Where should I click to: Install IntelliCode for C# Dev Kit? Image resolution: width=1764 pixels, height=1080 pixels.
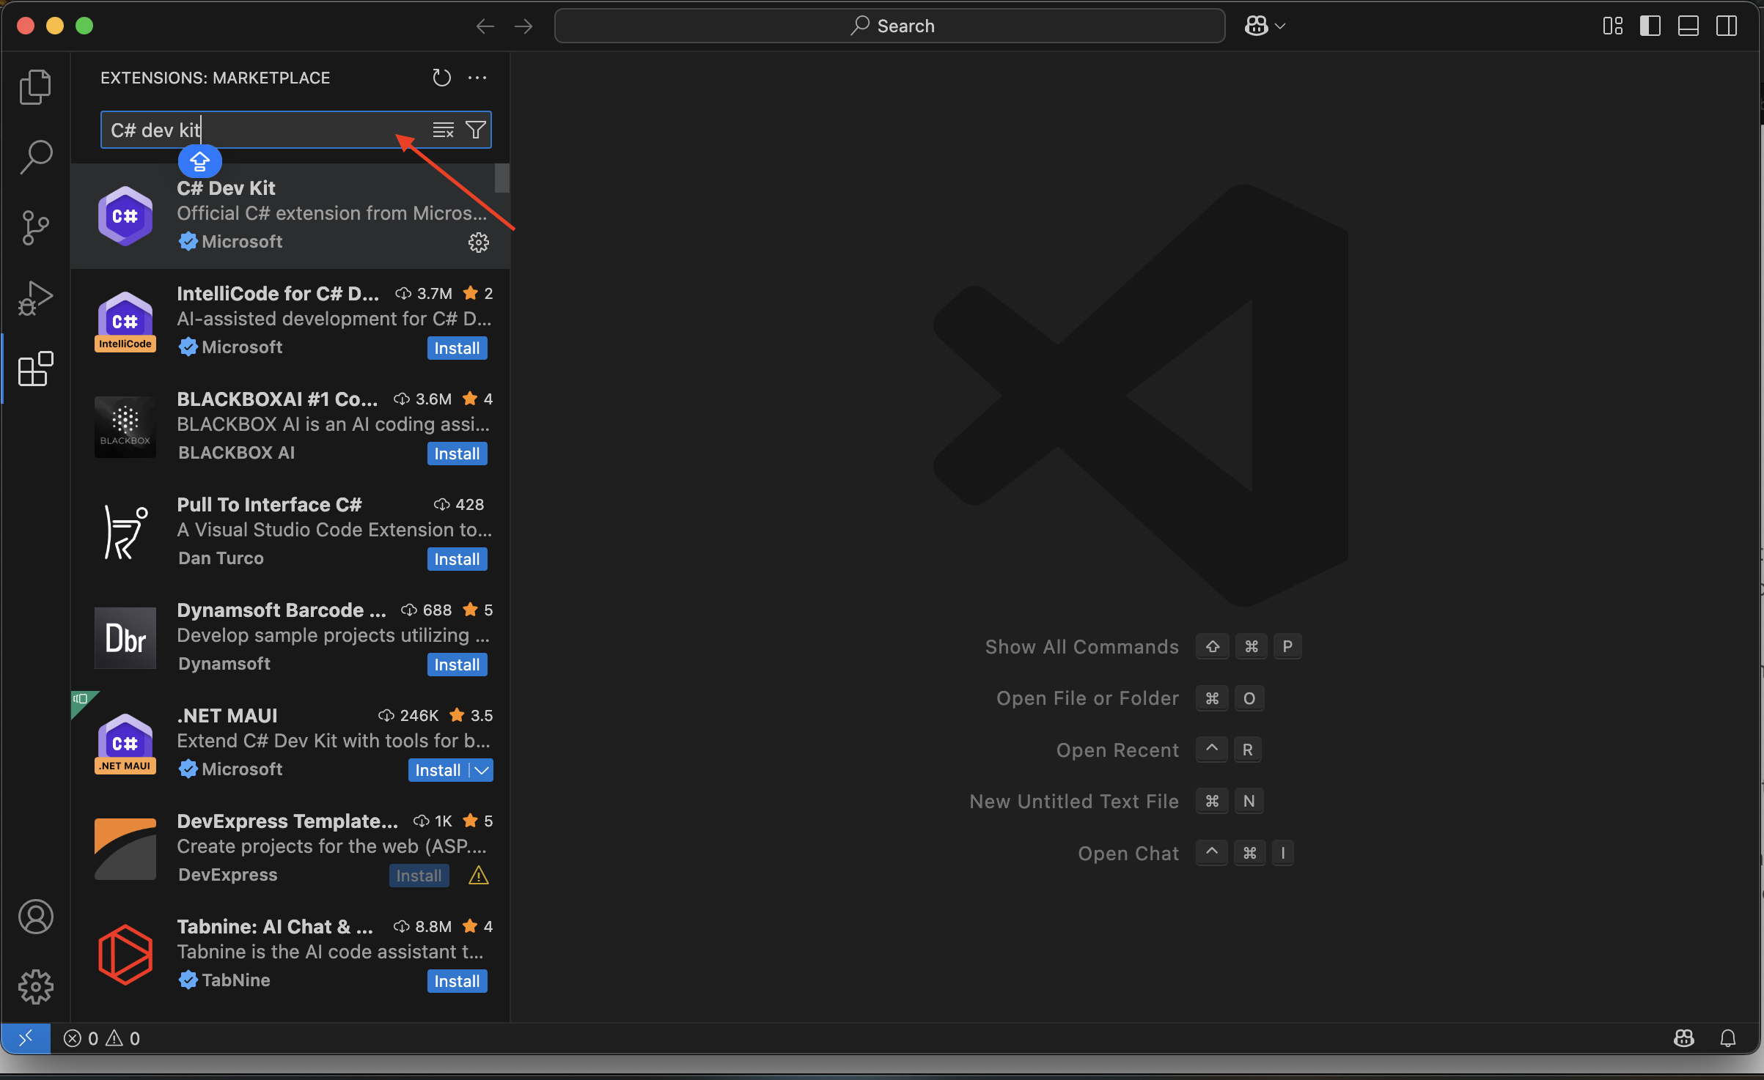coord(457,348)
